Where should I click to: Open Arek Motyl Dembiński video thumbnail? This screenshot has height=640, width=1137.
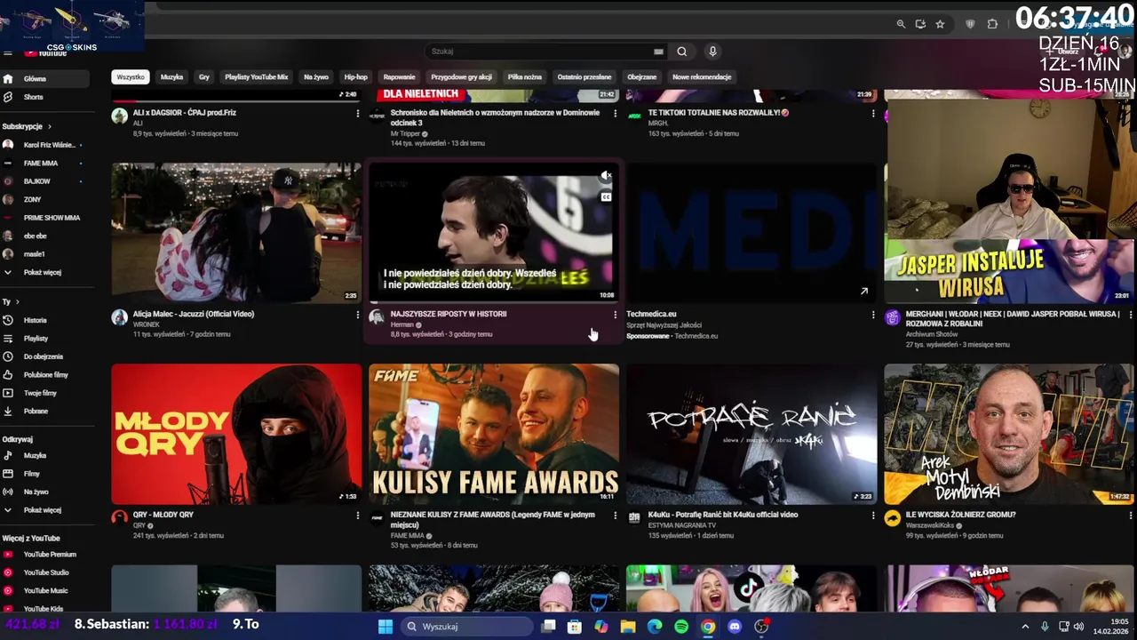pos(1009,434)
